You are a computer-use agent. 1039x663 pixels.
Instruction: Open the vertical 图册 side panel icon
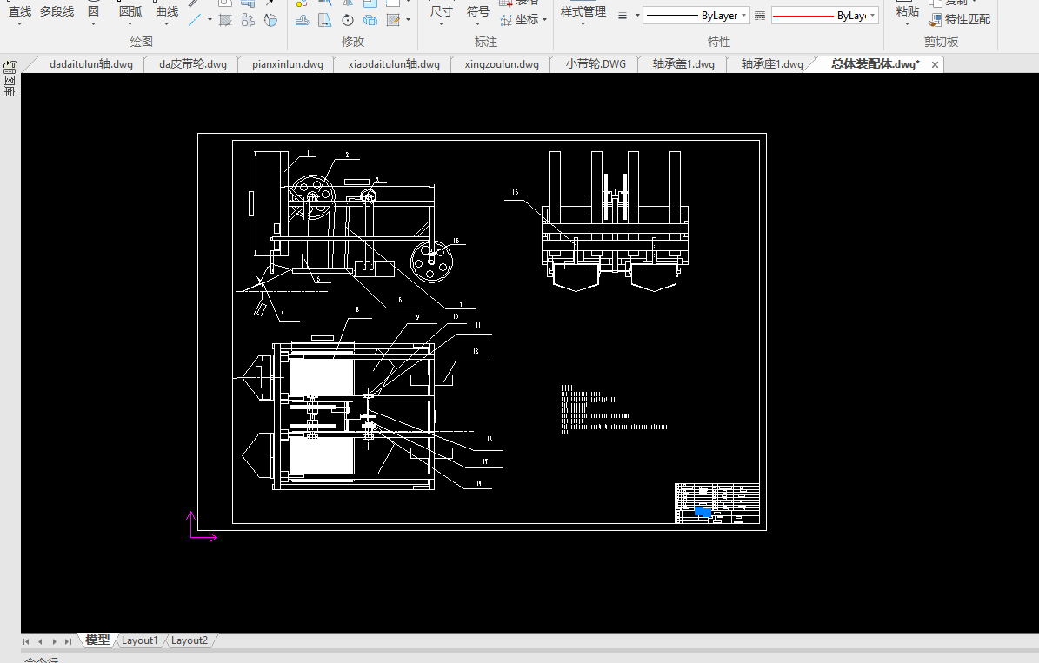[x=10, y=80]
